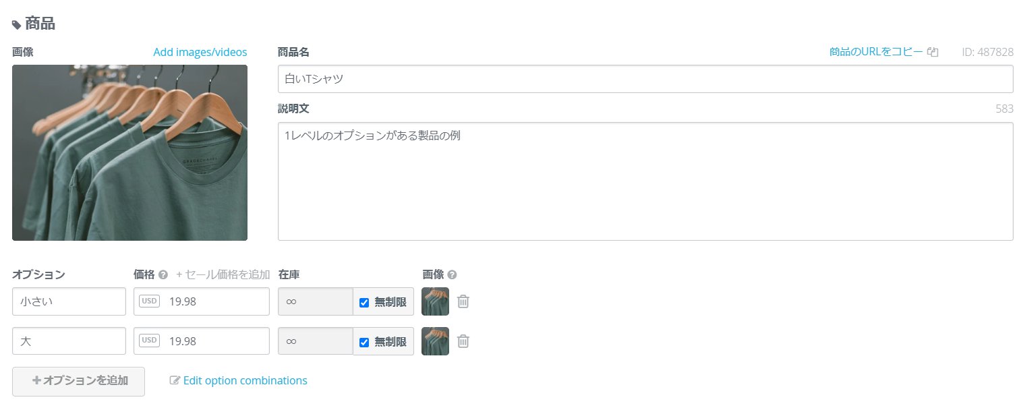Select the 小さい option thumbnail image

coord(435,301)
